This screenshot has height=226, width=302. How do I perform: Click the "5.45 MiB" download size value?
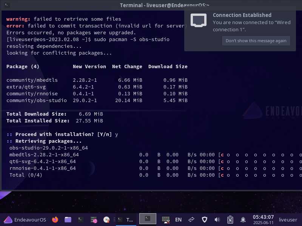pyautogui.click(x=176, y=100)
